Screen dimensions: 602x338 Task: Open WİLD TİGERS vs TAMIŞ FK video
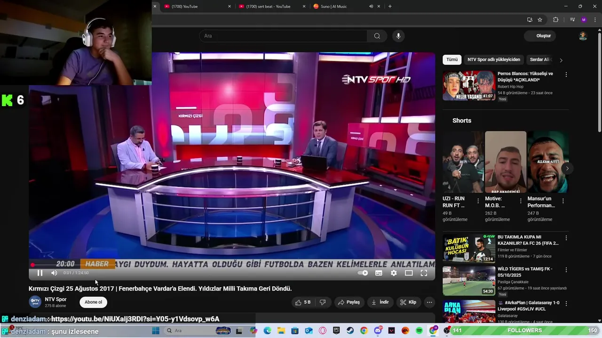468,281
